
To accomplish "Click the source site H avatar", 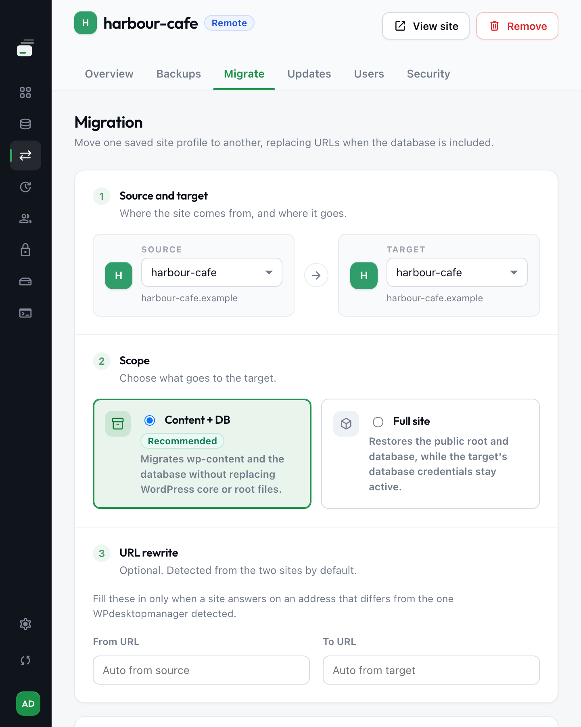I will [x=119, y=275].
